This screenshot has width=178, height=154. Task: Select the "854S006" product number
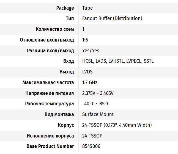(x=91, y=146)
